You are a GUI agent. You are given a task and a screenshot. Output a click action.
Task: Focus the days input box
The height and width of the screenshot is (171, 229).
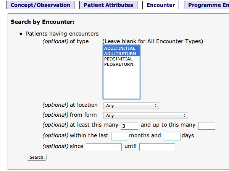coord(172,137)
